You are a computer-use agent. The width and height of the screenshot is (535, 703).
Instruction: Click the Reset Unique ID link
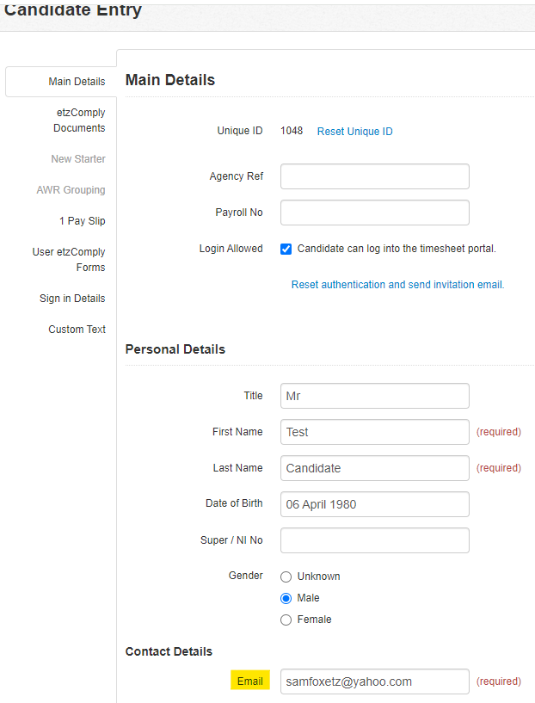coord(355,132)
